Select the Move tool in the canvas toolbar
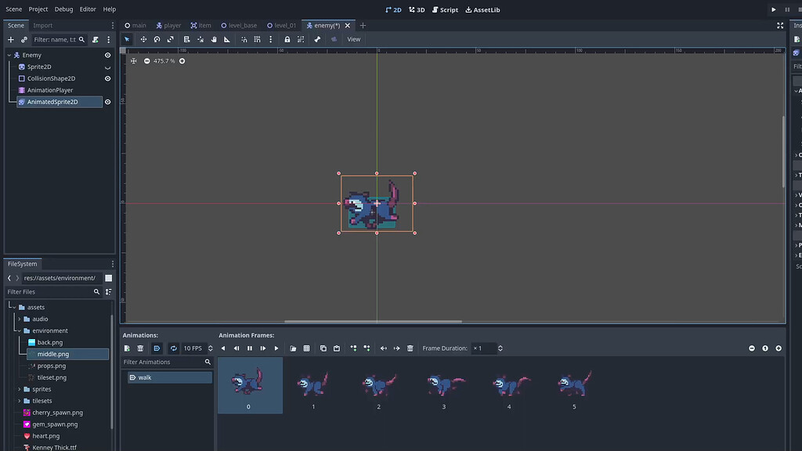The width and height of the screenshot is (802, 451). pyautogui.click(x=144, y=38)
